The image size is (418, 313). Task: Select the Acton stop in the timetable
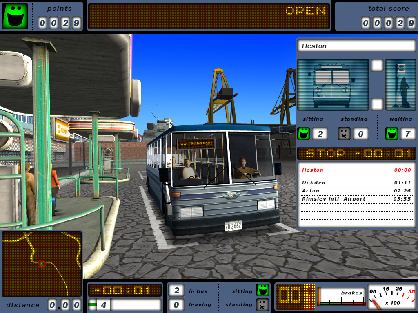click(x=356, y=191)
